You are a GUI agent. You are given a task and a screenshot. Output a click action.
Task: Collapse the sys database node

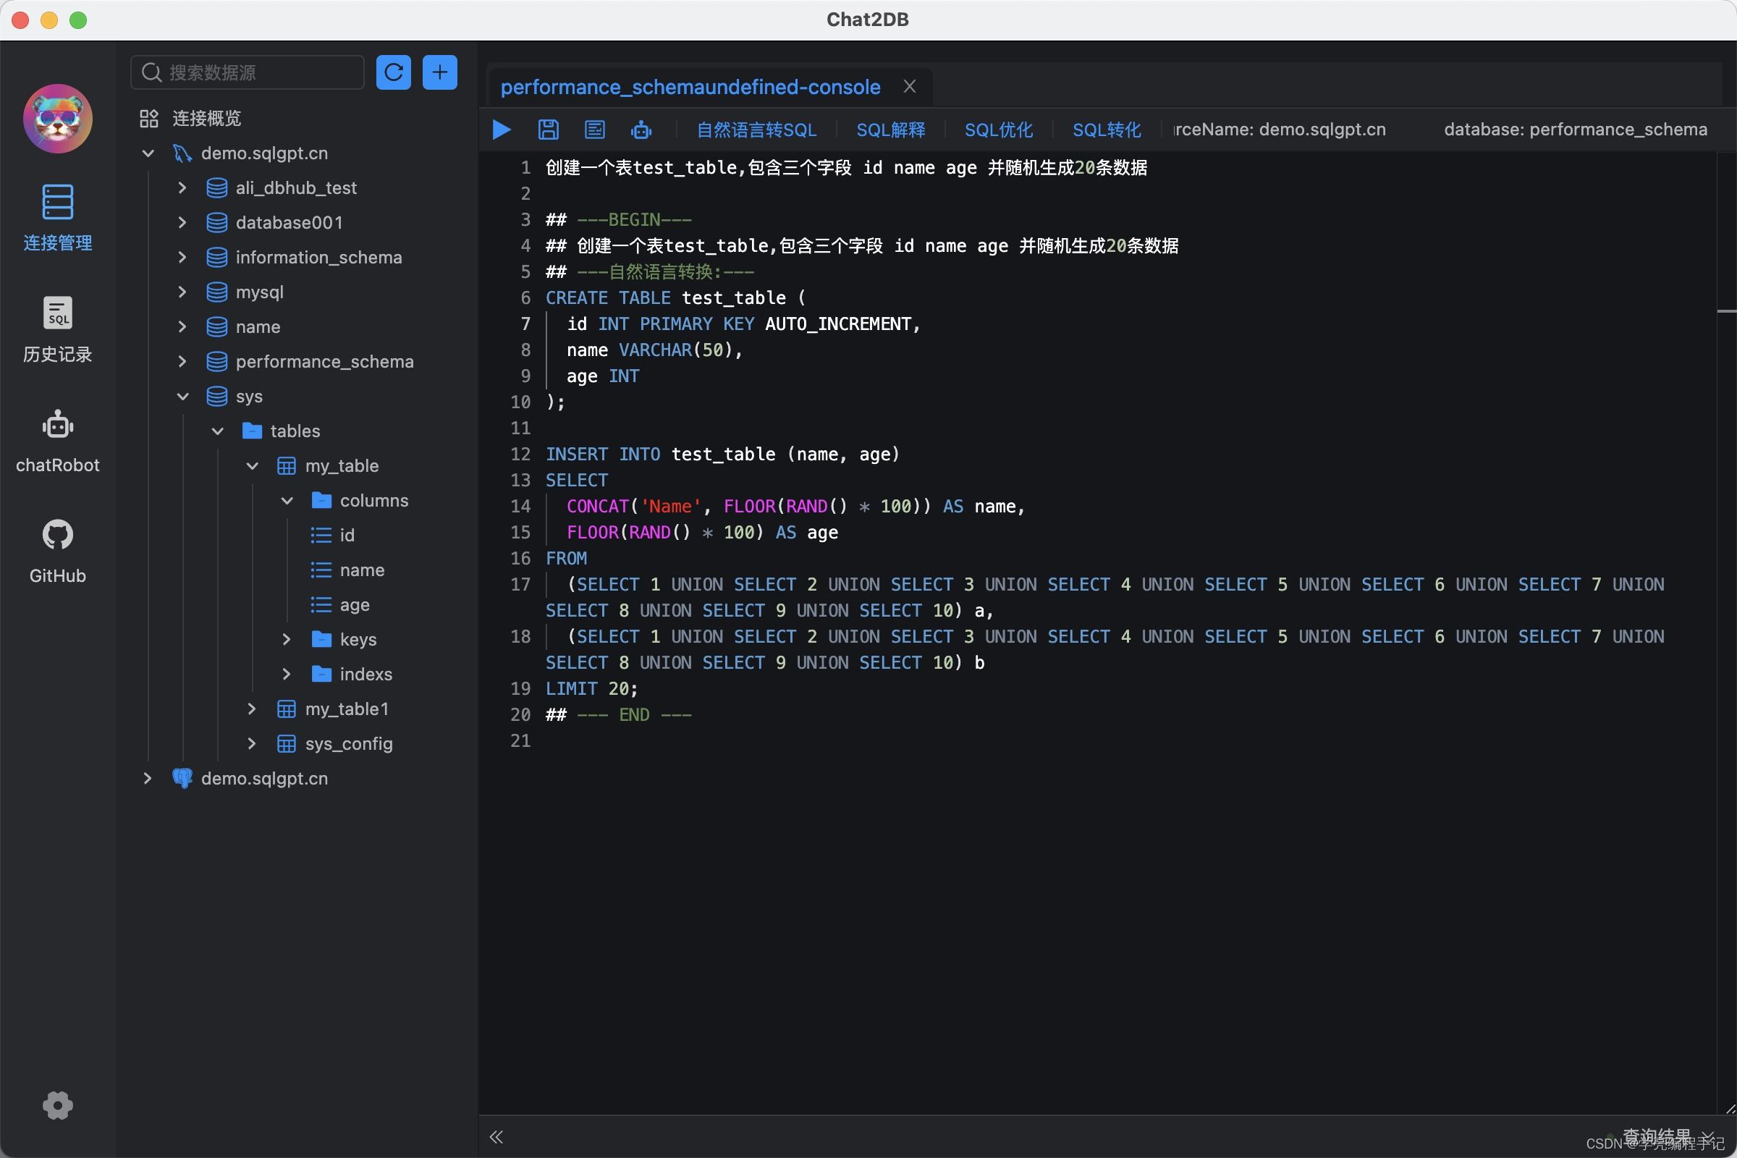[182, 396]
